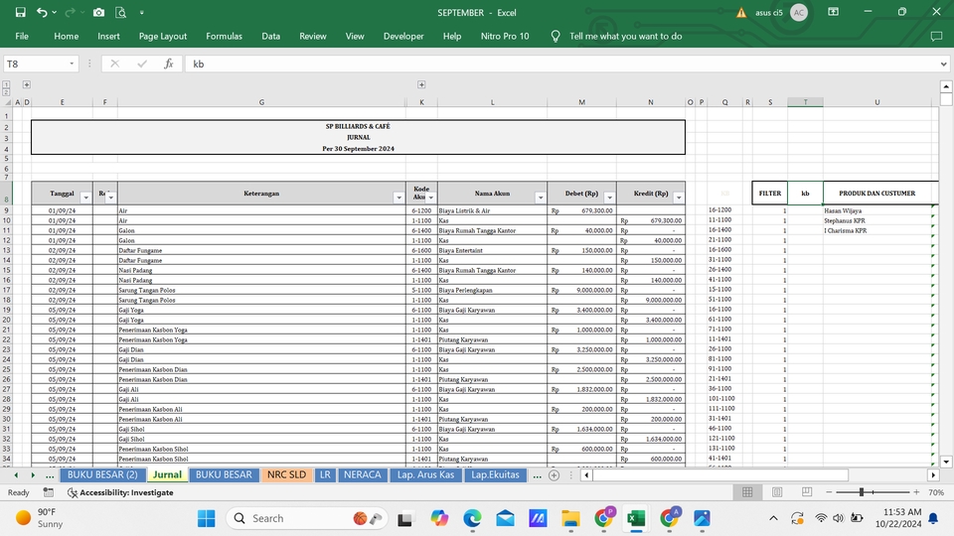954x536 pixels.
Task: Open the File menu
Action: point(22,37)
